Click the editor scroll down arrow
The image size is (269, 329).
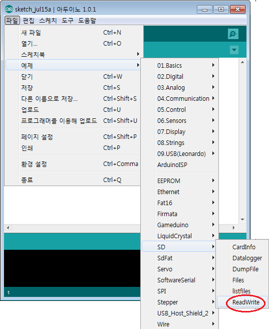pyautogui.click(x=242, y=220)
